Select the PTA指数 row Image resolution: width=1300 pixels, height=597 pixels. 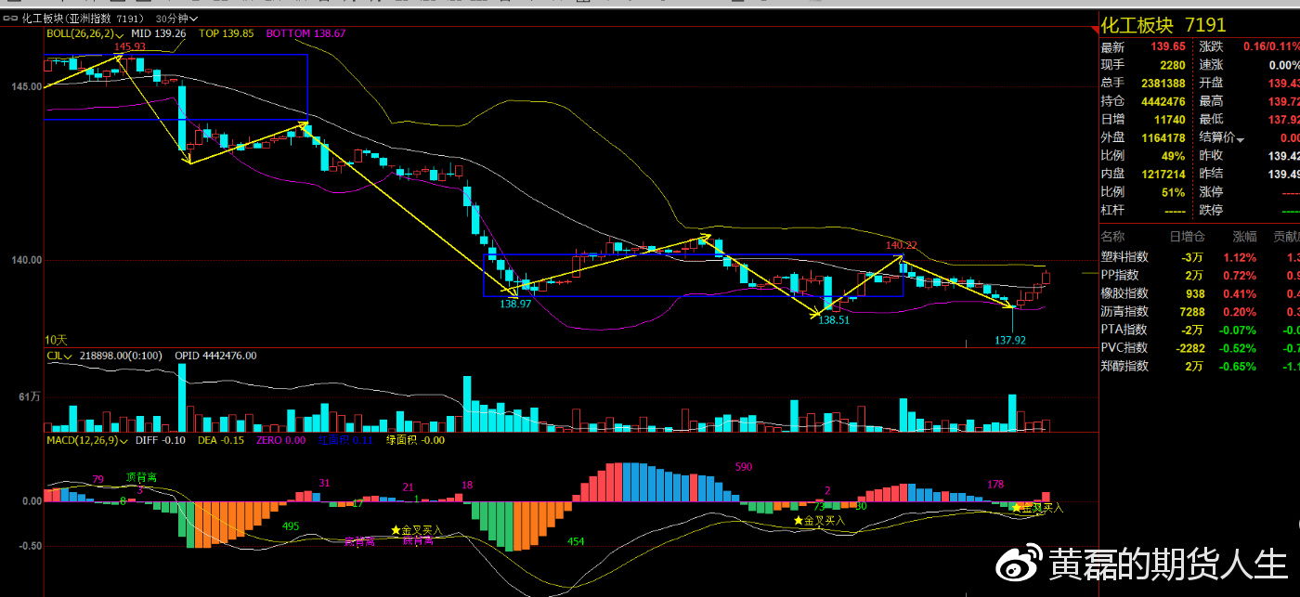[1200, 330]
